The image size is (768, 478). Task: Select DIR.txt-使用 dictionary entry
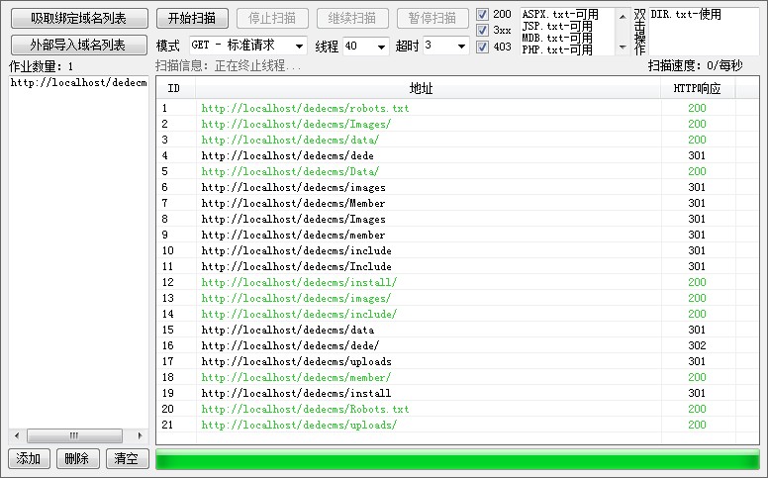pyautogui.click(x=686, y=14)
